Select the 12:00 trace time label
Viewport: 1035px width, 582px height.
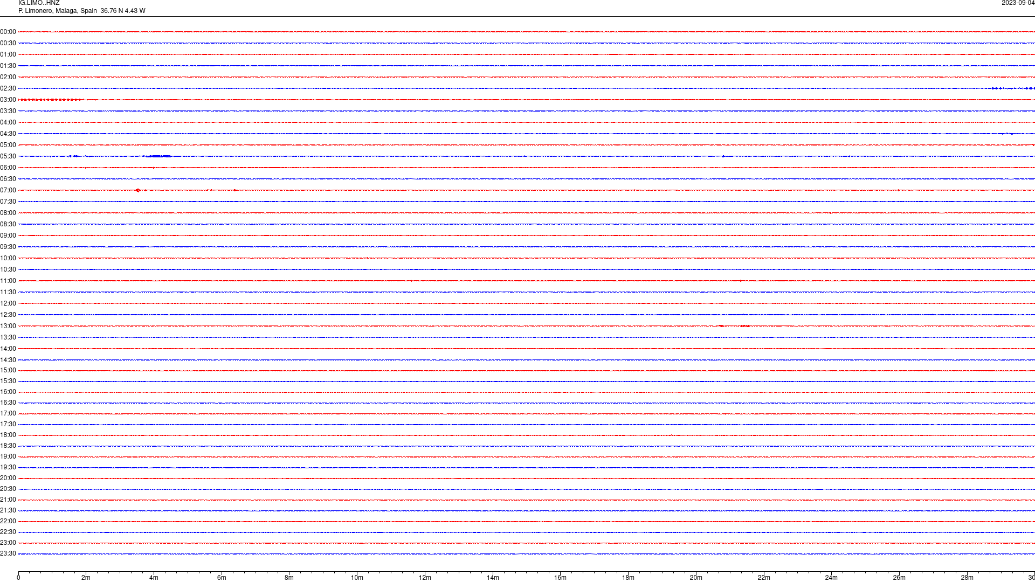[x=8, y=303]
